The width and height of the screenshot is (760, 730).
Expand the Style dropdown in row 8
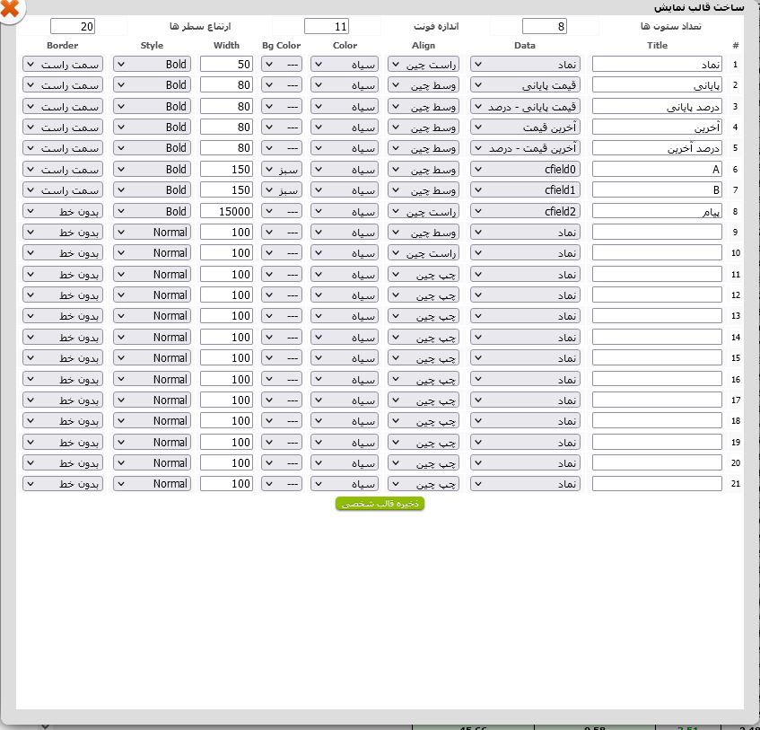point(153,211)
